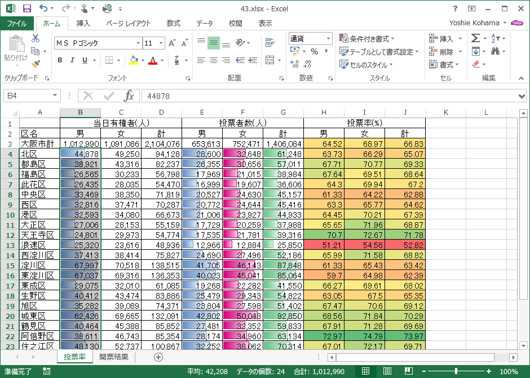Click the decrease indent icon
The height and width of the screenshot is (378, 530).
tap(240, 60)
